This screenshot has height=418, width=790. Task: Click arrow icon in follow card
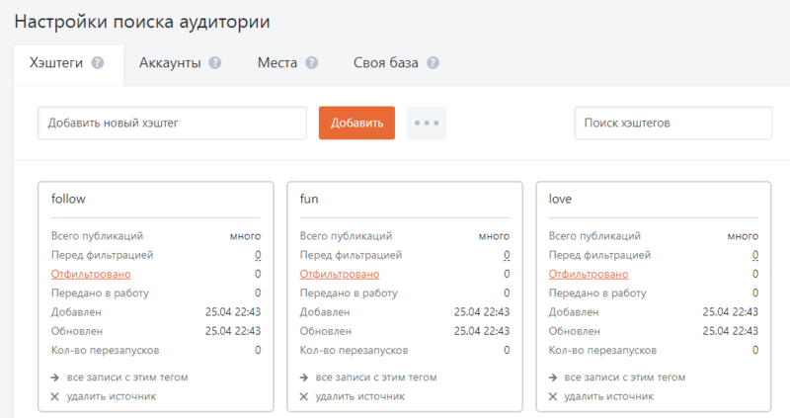(x=54, y=377)
